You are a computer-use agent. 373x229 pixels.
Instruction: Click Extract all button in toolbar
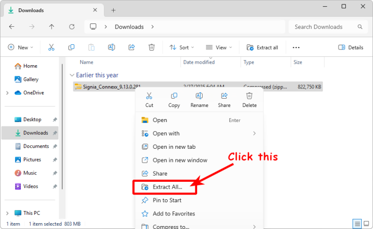(x=262, y=47)
